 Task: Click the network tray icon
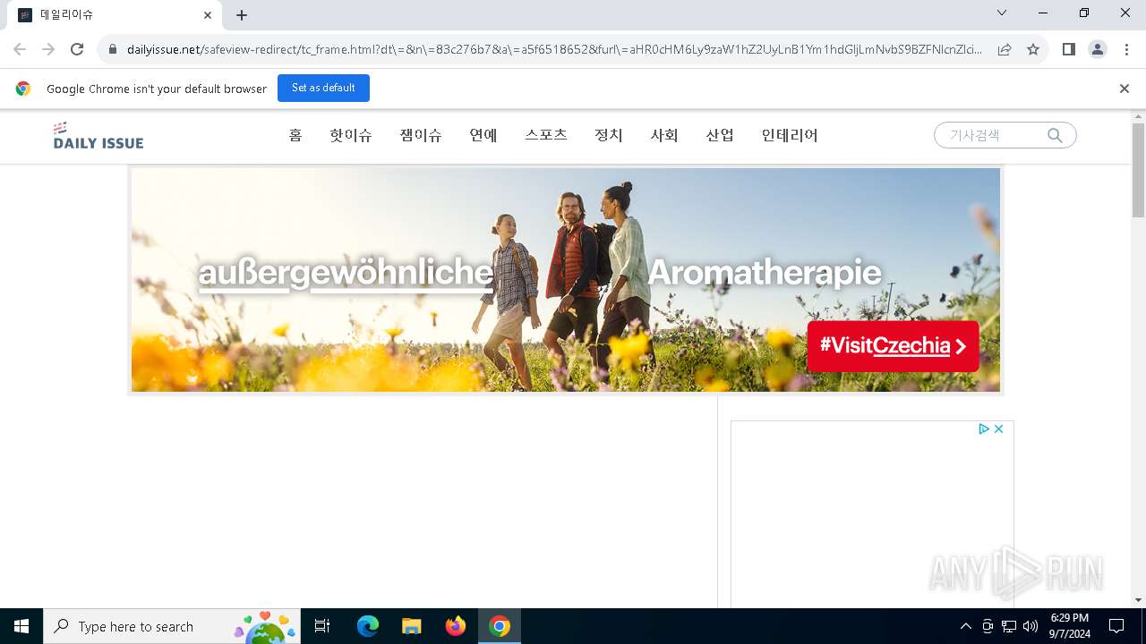click(1009, 626)
